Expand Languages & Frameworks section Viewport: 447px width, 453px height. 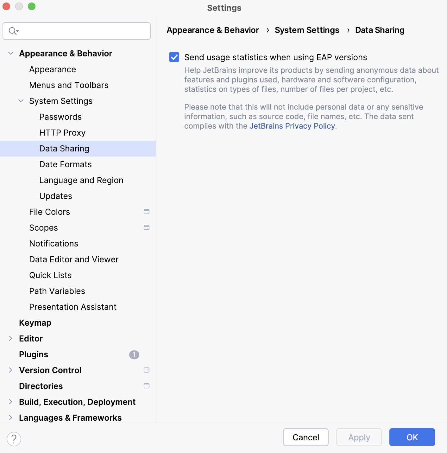tap(11, 418)
